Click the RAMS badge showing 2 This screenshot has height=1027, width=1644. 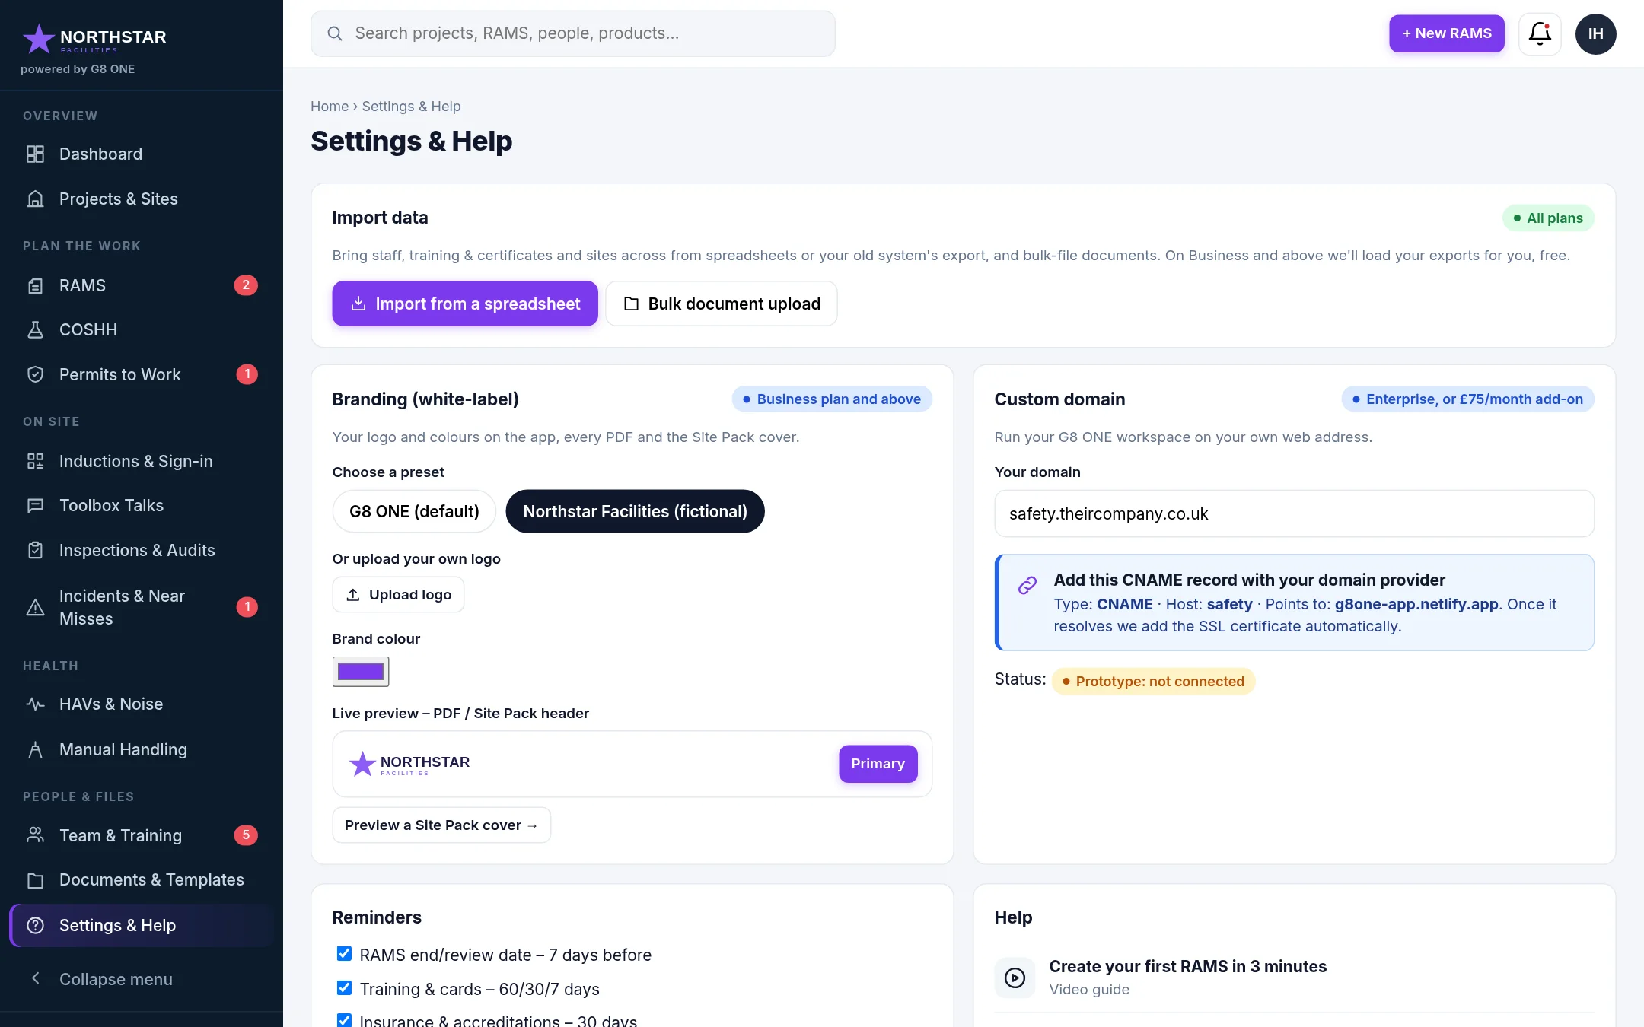246,285
